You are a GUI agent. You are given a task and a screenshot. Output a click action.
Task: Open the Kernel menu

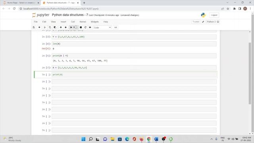(83, 22)
